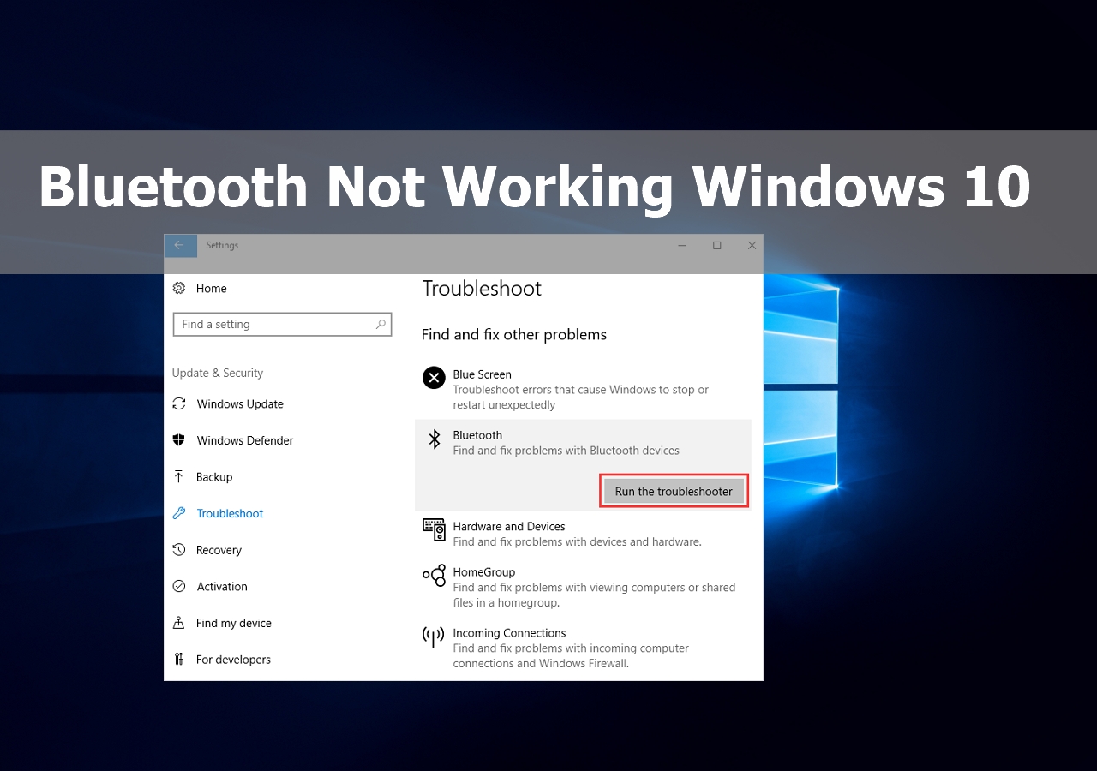Screen dimensions: 1097x771
Task: Click the Update & Security section label
Action: click(218, 373)
